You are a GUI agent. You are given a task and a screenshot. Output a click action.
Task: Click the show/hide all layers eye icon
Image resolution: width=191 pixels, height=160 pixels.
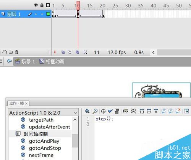tap(36, 5)
